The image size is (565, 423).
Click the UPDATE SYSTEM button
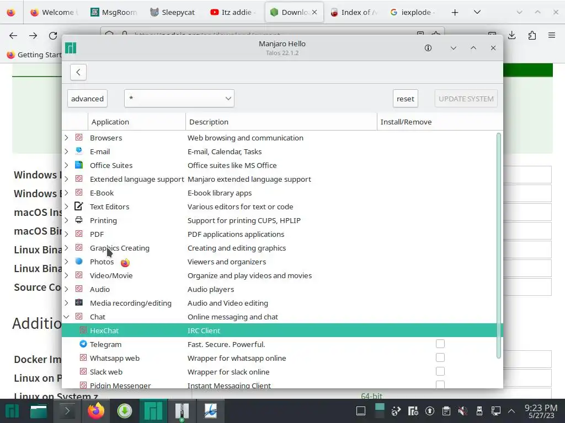pyautogui.click(x=466, y=99)
